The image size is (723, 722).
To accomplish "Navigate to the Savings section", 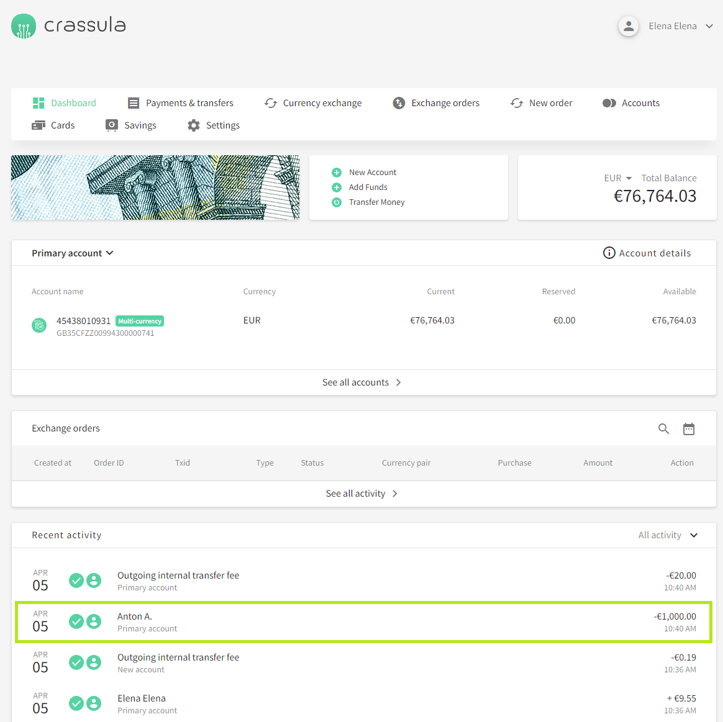I will [x=131, y=125].
